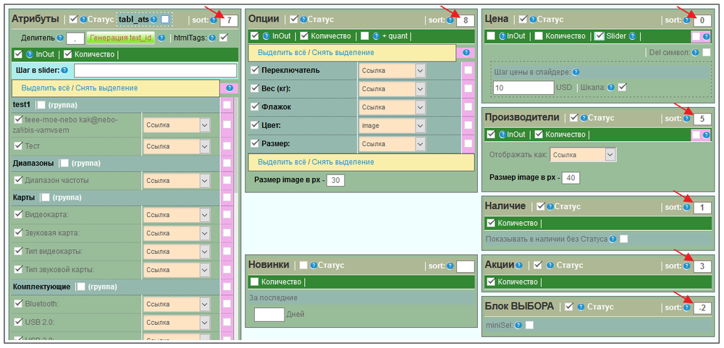724x348 pixels.
Task: Click the Новинки Дней input field
Action: tap(269, 315)
